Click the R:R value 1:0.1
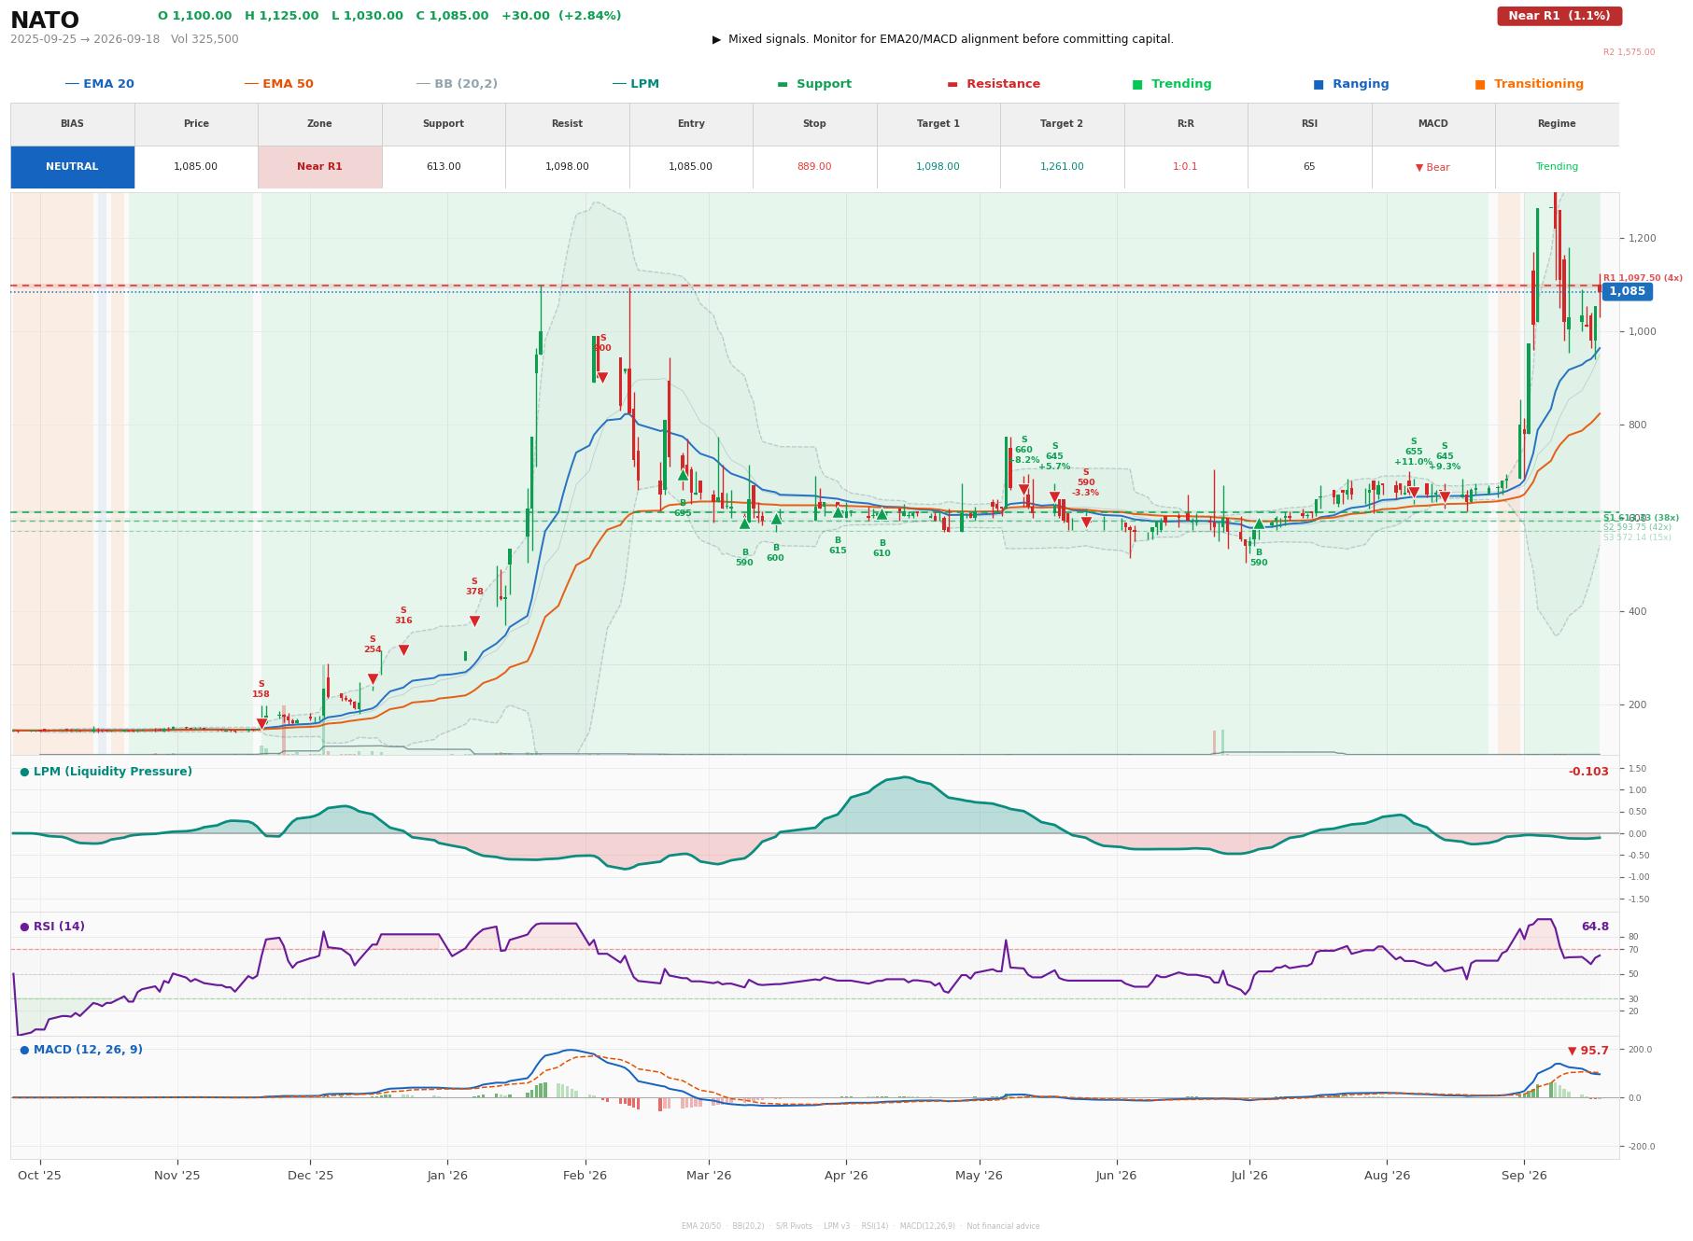The height and width of the screenshot is (1241, 1693). 1185,167
